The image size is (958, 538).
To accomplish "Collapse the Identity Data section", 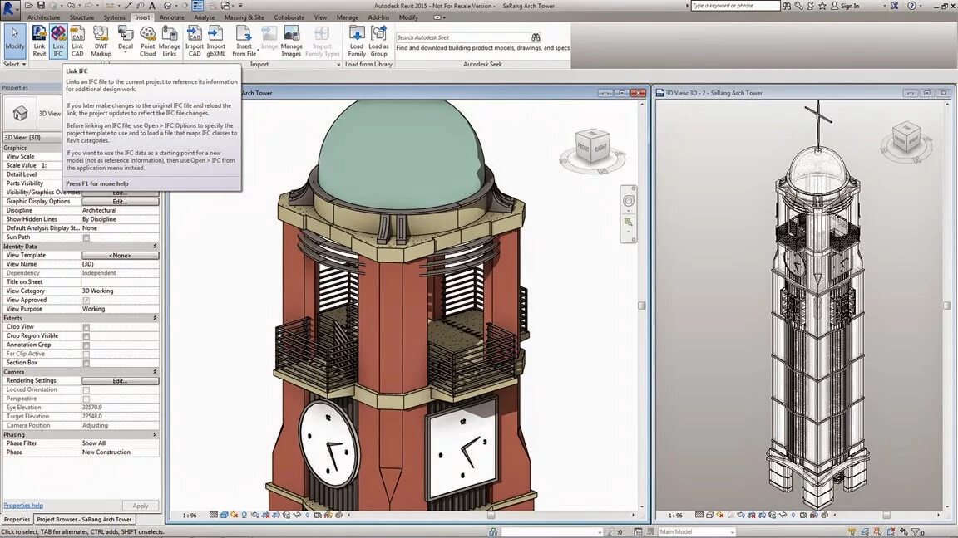I will [x=155, y=247].
